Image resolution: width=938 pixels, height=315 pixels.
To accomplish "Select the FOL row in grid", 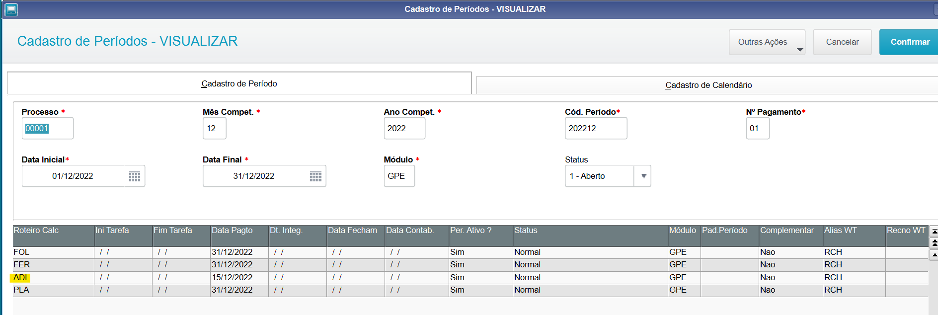I will pyautogui.click(x=470, y=252).
